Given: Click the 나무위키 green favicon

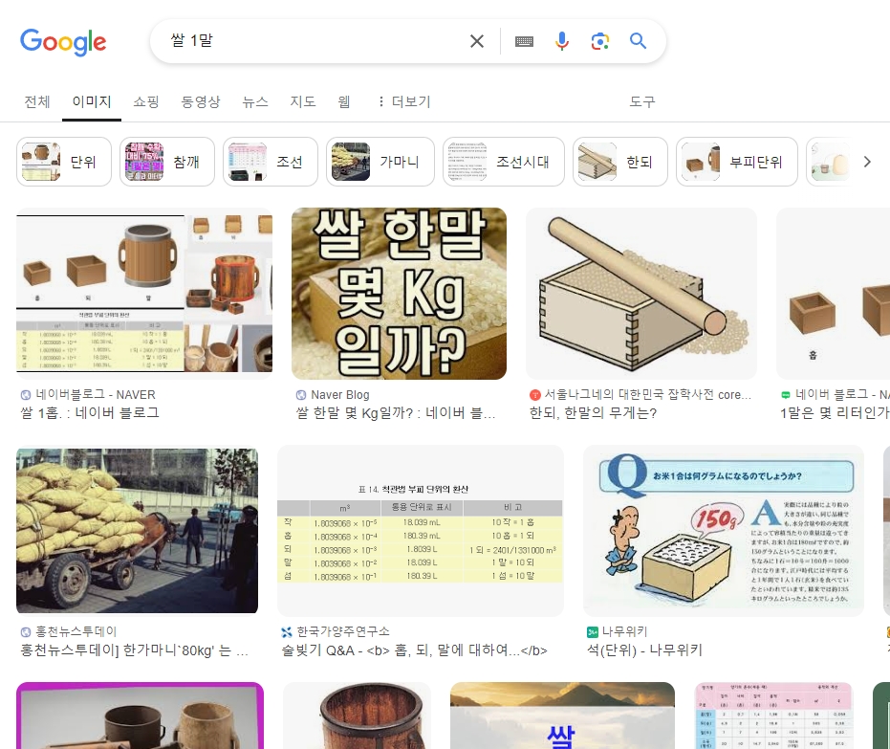Looking at the screenshot, I should tap(592, 632).
